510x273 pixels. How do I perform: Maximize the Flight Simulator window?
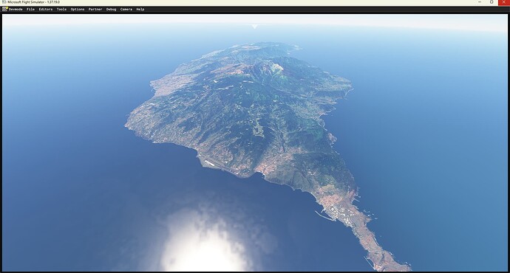492,2
